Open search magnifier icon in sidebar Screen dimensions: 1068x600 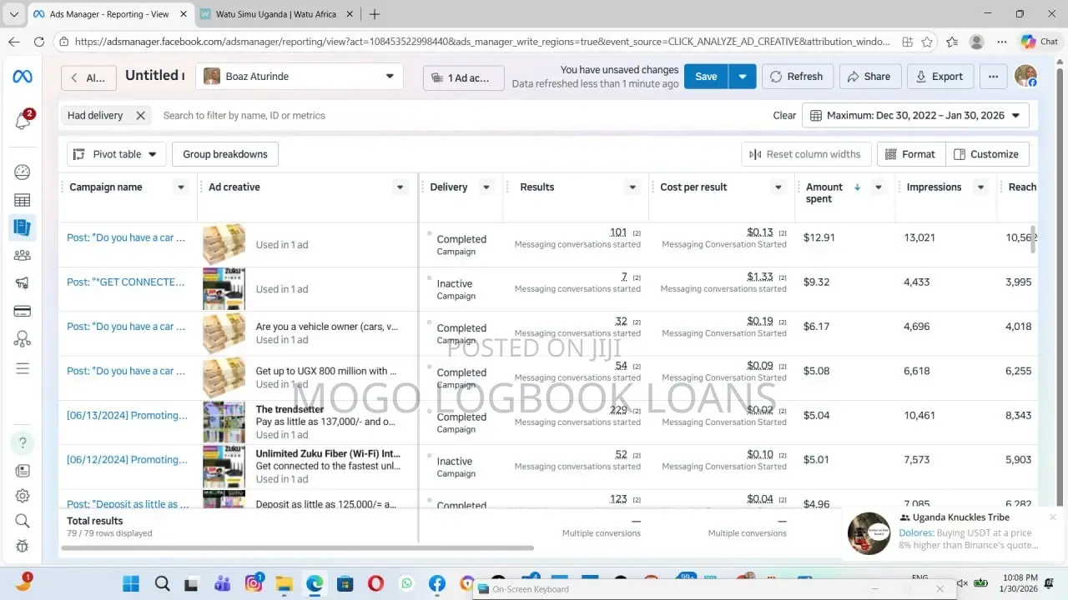[23, 521]
